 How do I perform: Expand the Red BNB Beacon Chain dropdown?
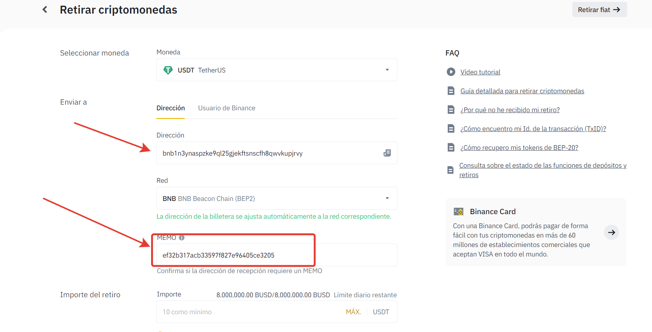click(277, 198)
